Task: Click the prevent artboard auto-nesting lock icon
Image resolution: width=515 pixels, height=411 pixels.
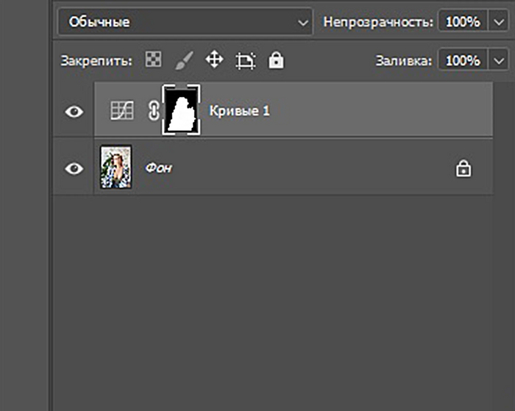Action: point(244,61)
